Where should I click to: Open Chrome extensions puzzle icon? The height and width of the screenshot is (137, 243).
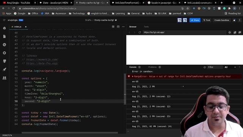tap(229, 8)
